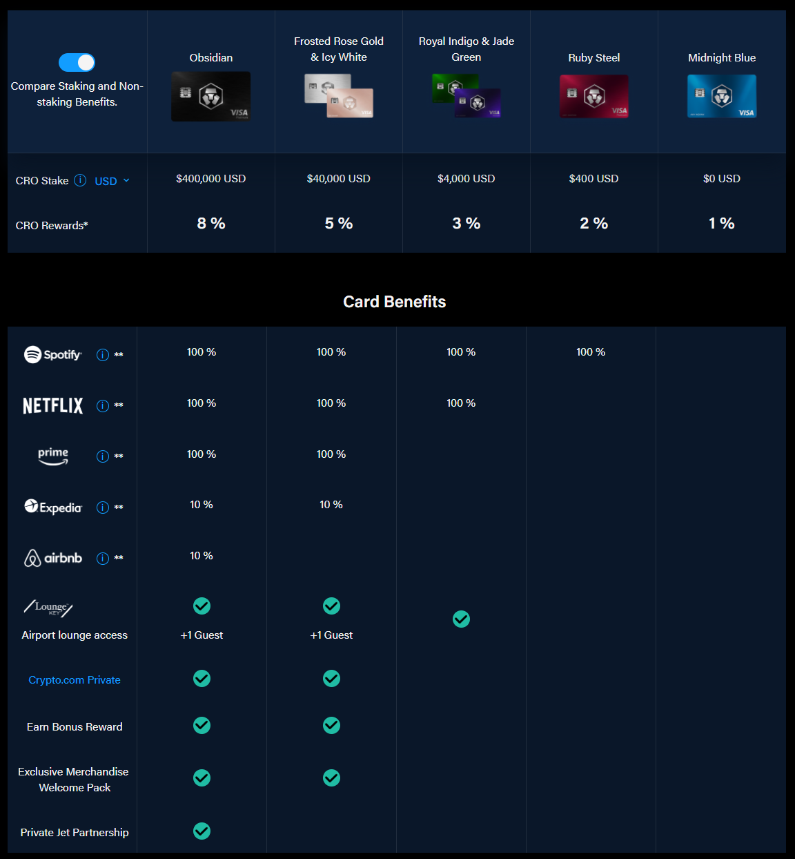Click Obsidian +1 Guest text
795x859 pixels.
pos(202,635)
